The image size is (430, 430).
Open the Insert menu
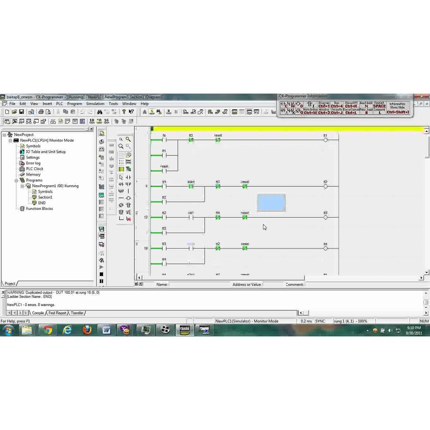click(47, 104)
